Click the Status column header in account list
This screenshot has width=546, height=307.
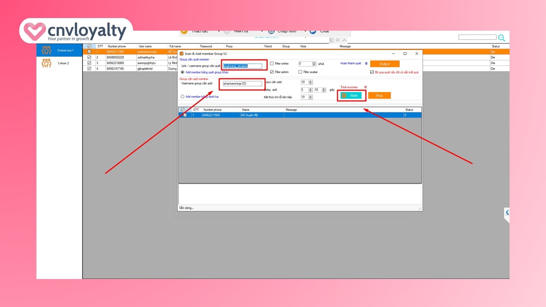pos(495,46)
